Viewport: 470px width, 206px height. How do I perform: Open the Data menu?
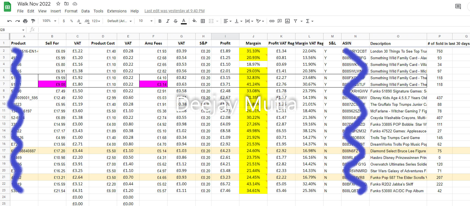(85, 11)
